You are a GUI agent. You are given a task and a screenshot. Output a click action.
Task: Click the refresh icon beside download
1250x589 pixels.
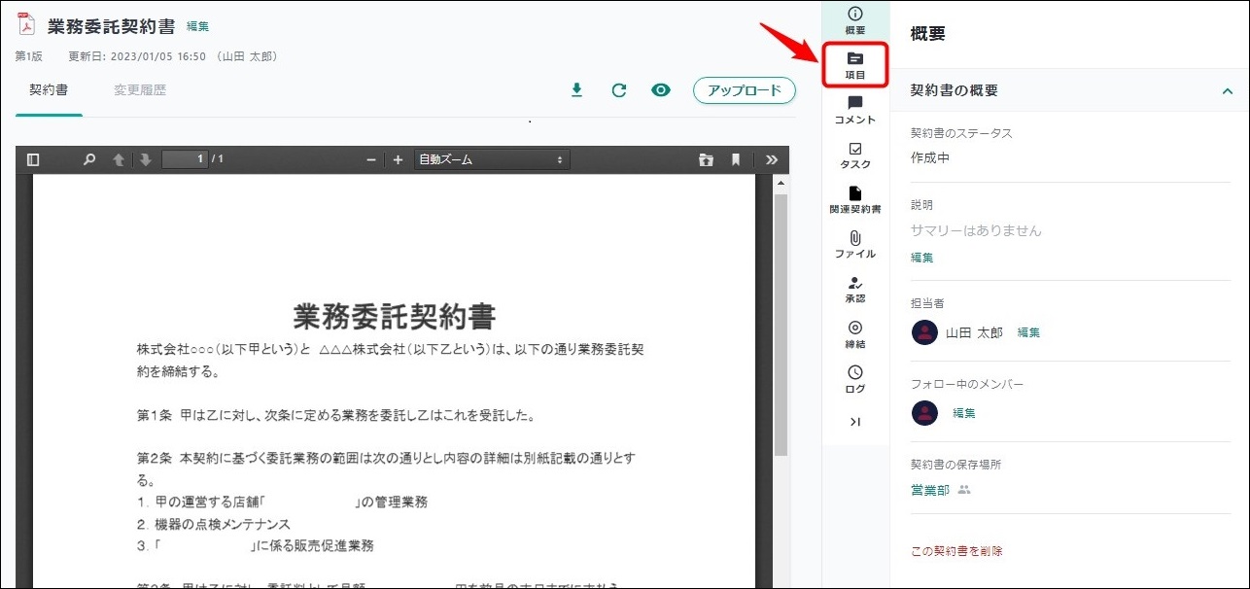pyautogui.click(x=619, y=90)
